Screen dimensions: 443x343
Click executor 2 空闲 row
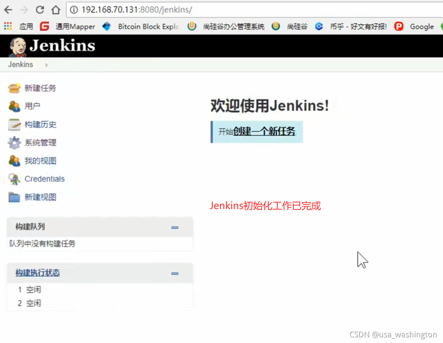pos(100,303)
